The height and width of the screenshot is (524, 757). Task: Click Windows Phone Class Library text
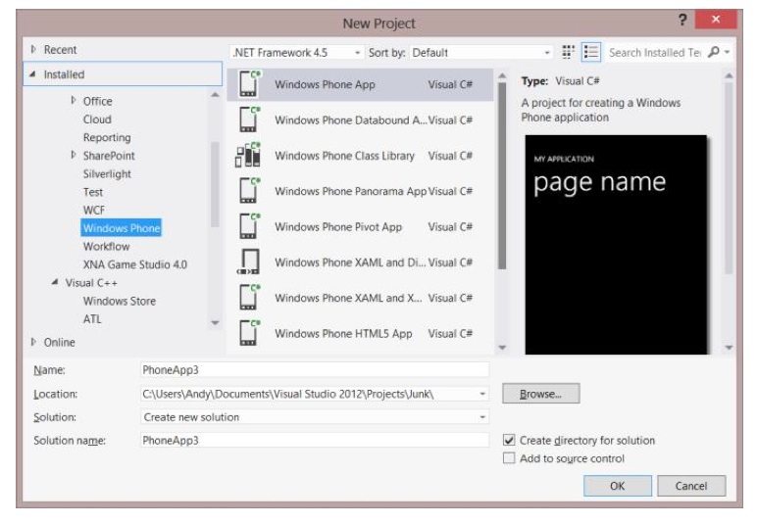tap(345, 155)
